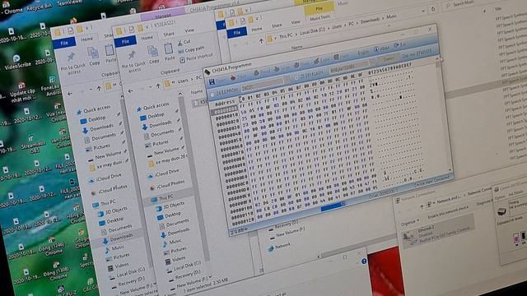Refresh the Music Explorer window address bar
This screenshot has height=296, width=527.
coord(433,9)
